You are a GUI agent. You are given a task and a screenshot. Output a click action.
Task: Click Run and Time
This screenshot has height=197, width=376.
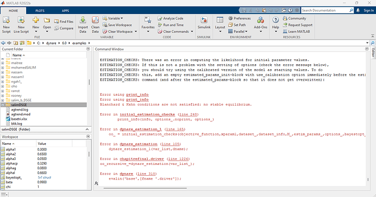point(171,25)
